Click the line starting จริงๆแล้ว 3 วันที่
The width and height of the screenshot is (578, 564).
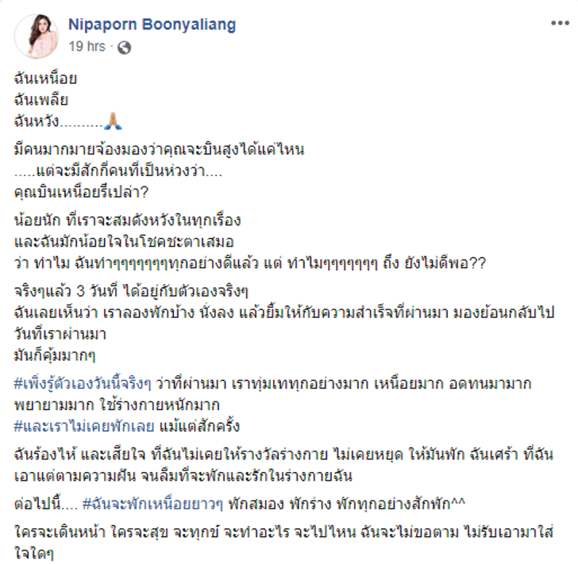click(131, 291)
